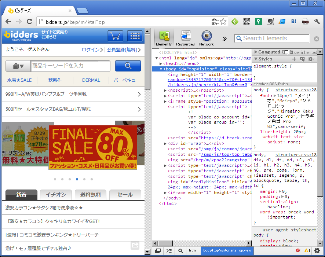Open the new browser tab button
325x257 pixels.
[x=83, y=11]
